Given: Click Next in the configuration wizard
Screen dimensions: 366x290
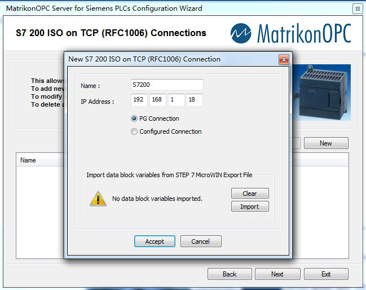Looking at the screenshot, I should pyautogui.click(x=277, y=274).
